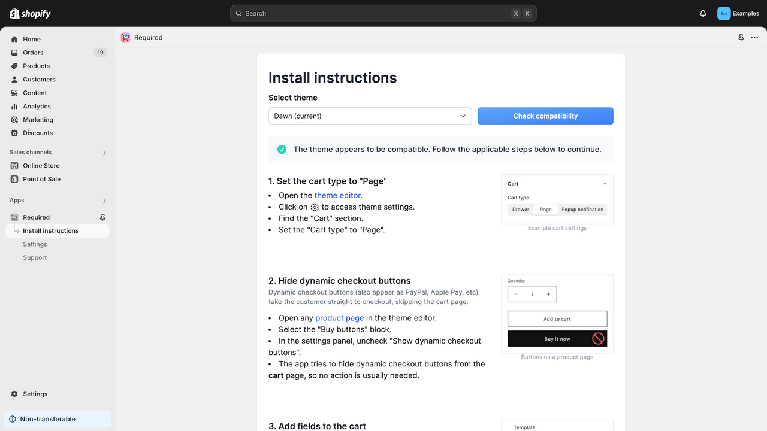Select Popup notification cart type
Image resolution: width=767 pixels, height=431 pixels.
pos(582,210)
